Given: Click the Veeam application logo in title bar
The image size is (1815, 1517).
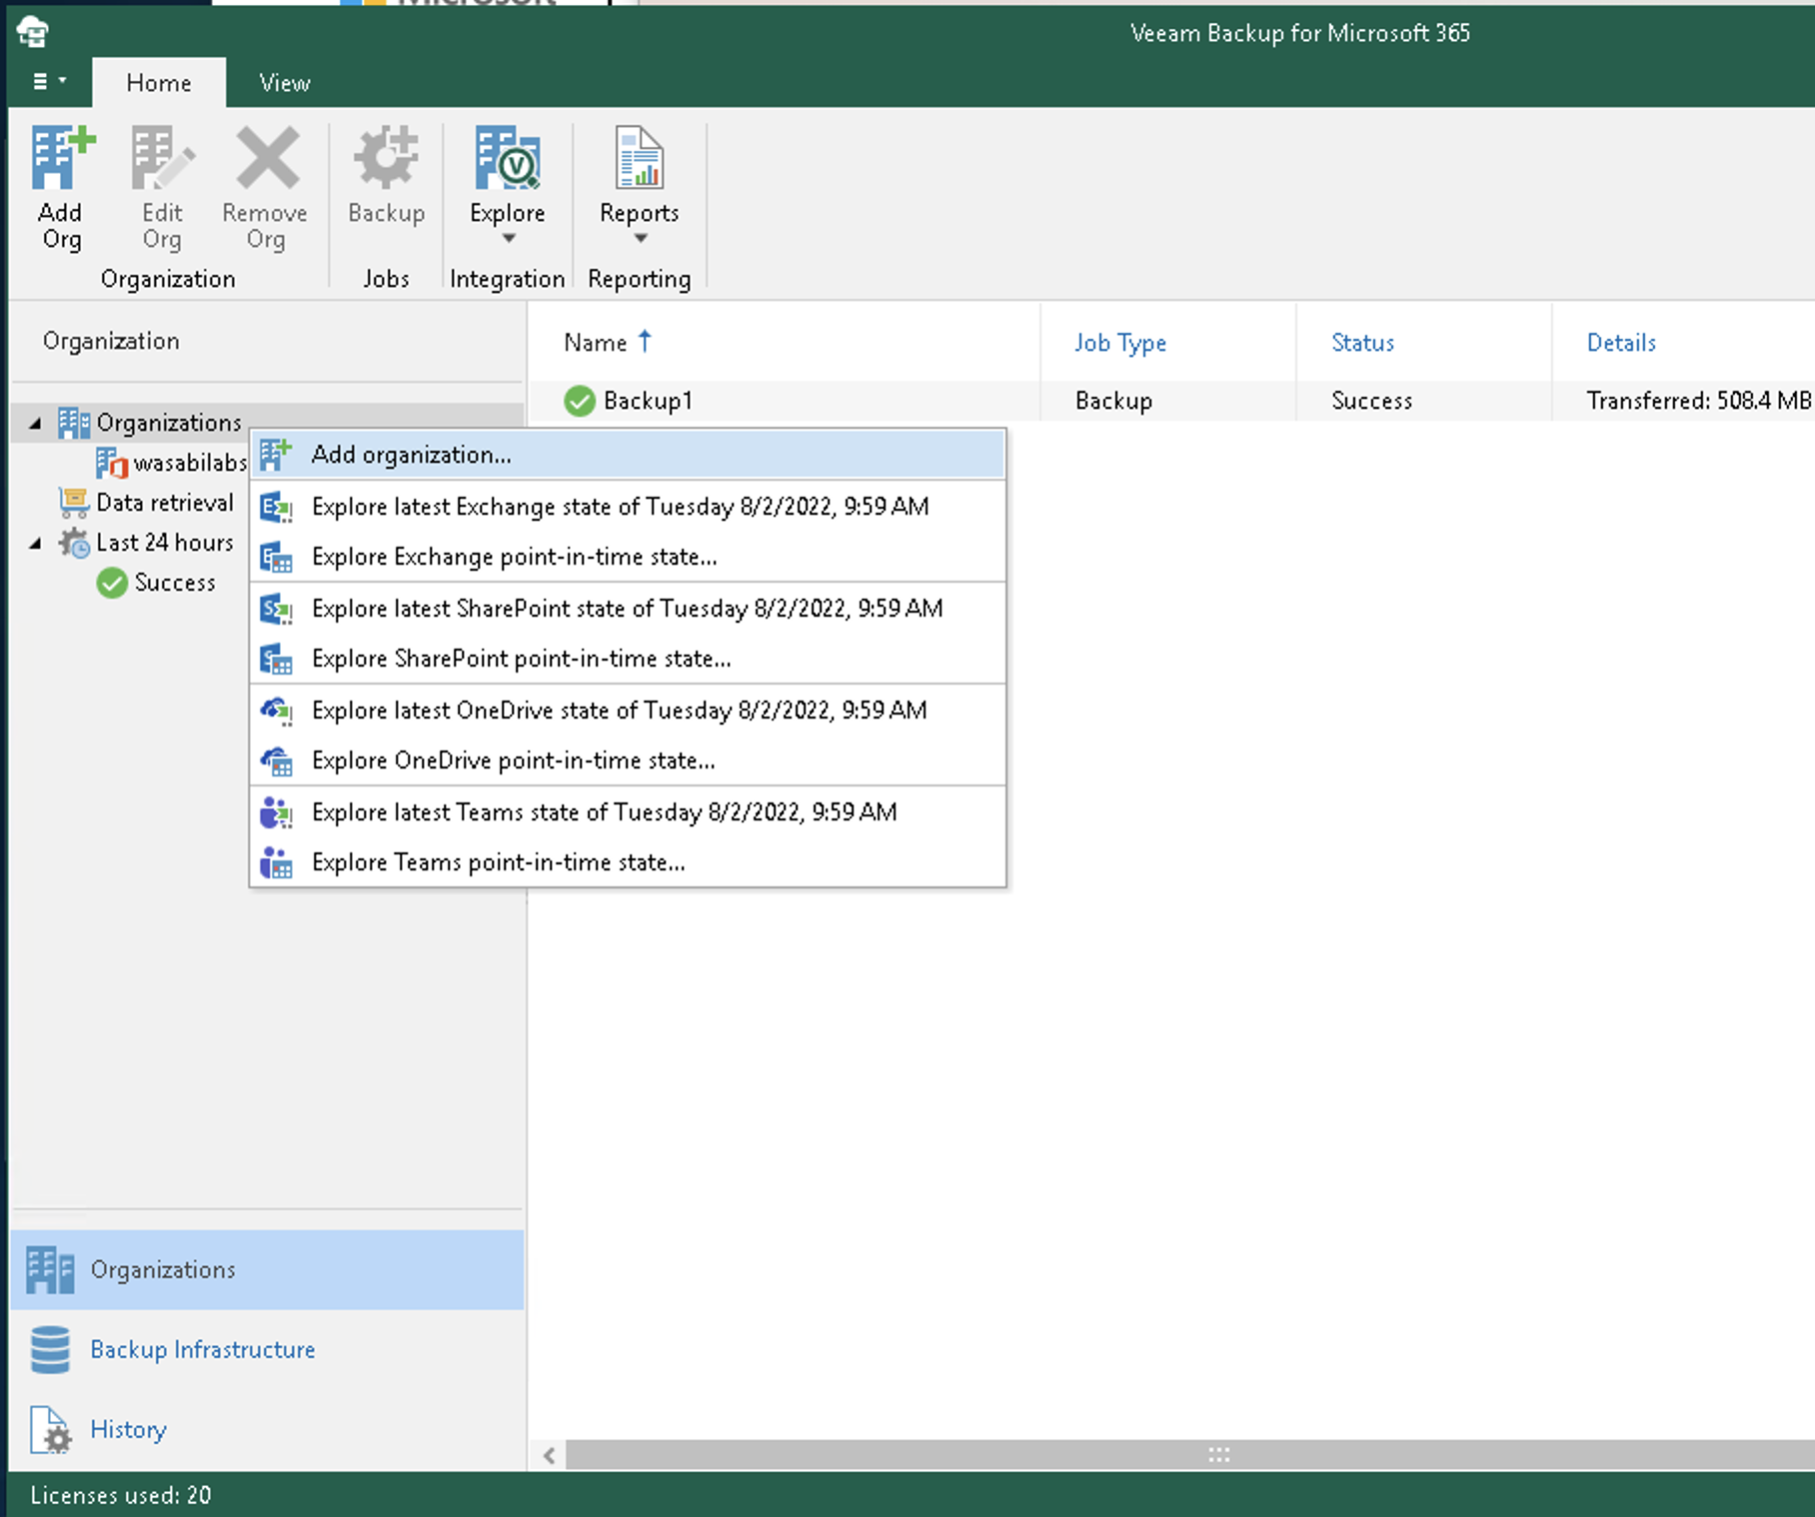Looking at the screenshot, I should (33, 32).
